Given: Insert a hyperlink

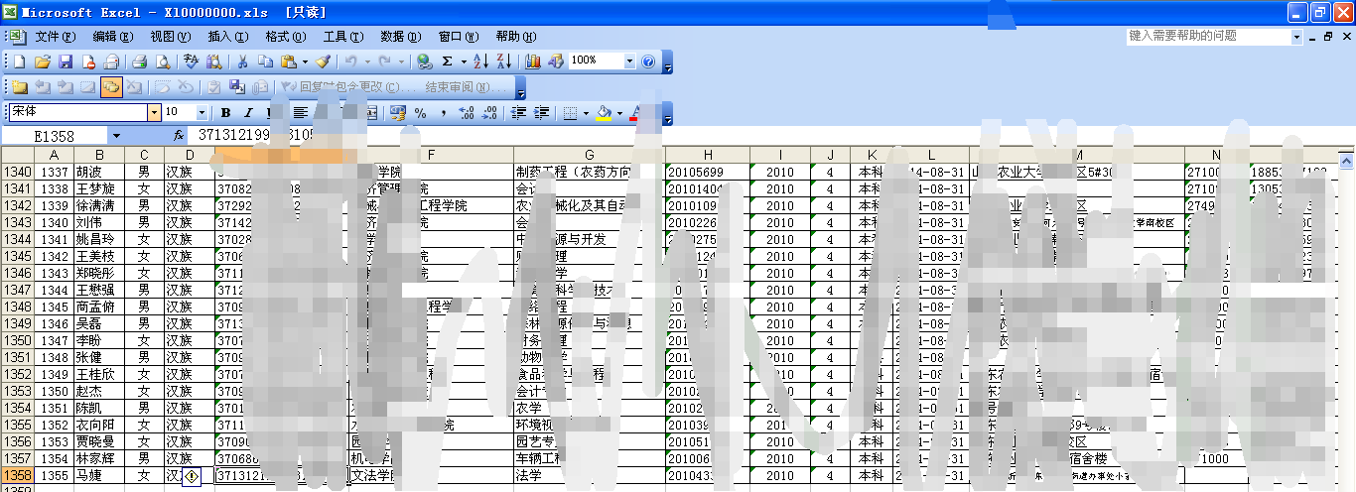Looking at the screenshot, I should click(x=425, y=61).
